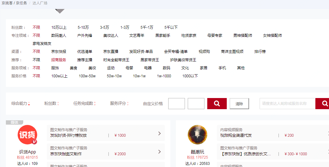This screenshot has height=167, width=329.
Task: Select 时尚全能带货王 recommendation
Action: (116, 60)
